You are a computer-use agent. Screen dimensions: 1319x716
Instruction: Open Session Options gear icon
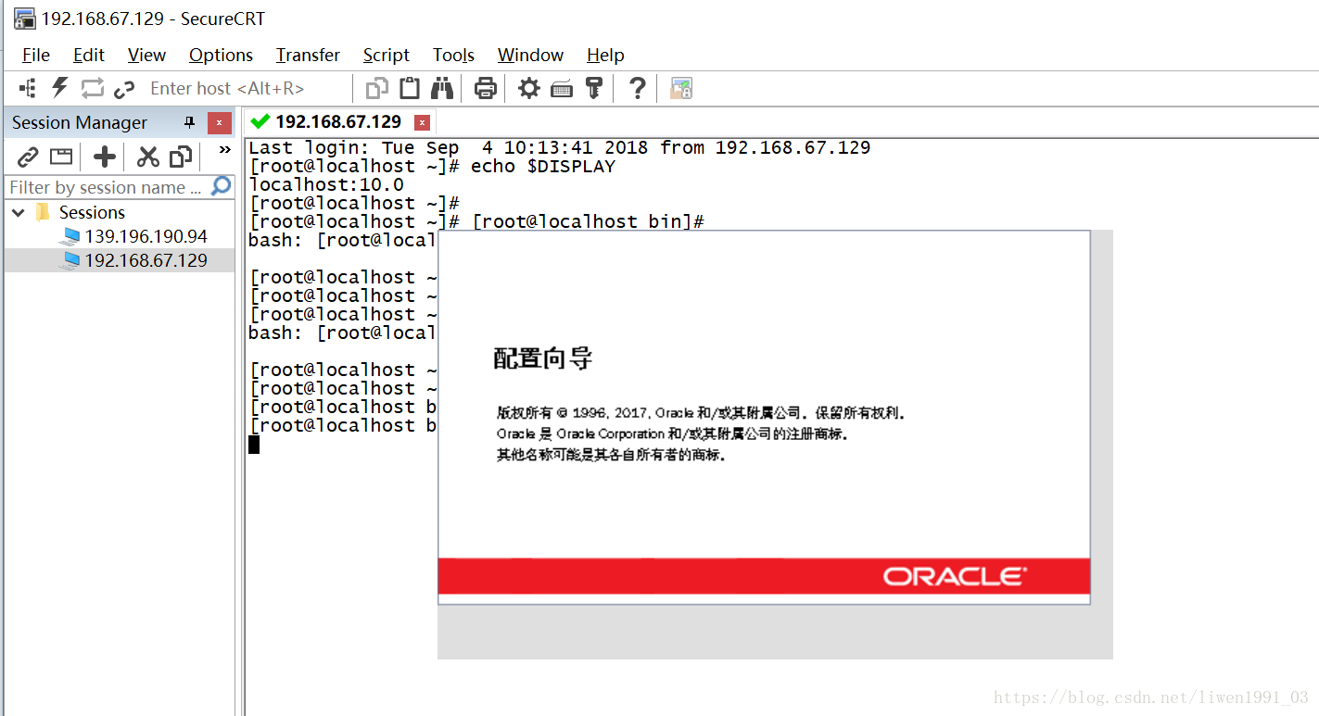click(x=528, y=88)
